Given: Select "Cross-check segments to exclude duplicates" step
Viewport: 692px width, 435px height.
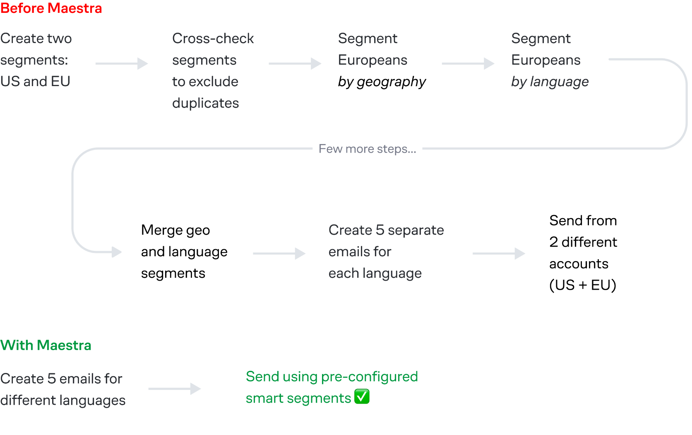Looking at the screenshot, I should 213,71.
